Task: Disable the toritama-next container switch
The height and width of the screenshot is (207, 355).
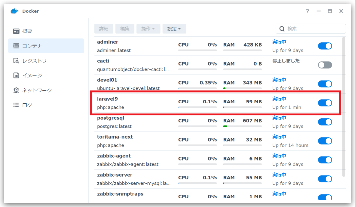Action: click(x=325, y=141)
